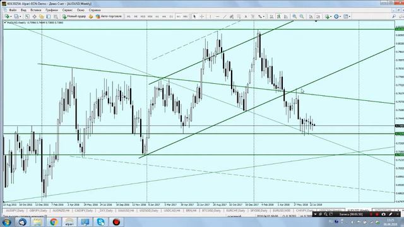This screenshot has height=227, width=404.
Task: Open the alpari app on taskbar
Action: tap(69, 222)
